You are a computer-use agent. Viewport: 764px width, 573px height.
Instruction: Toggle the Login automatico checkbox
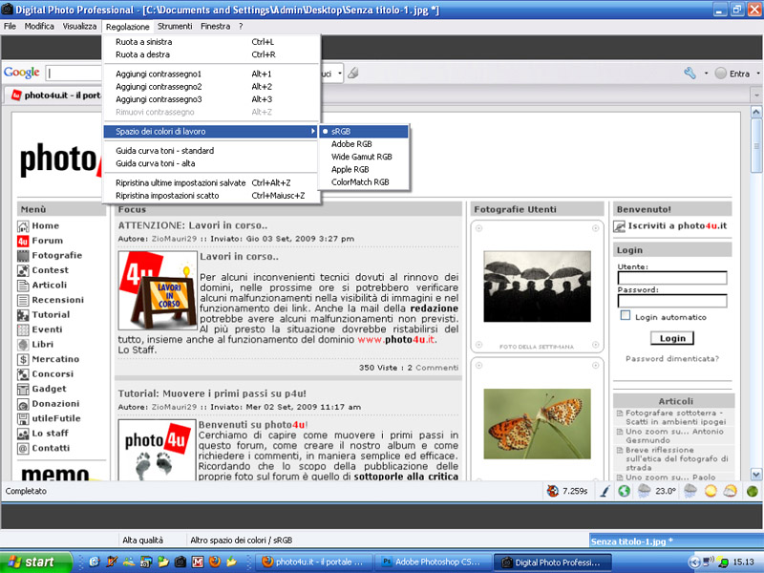tap(626, 316)
